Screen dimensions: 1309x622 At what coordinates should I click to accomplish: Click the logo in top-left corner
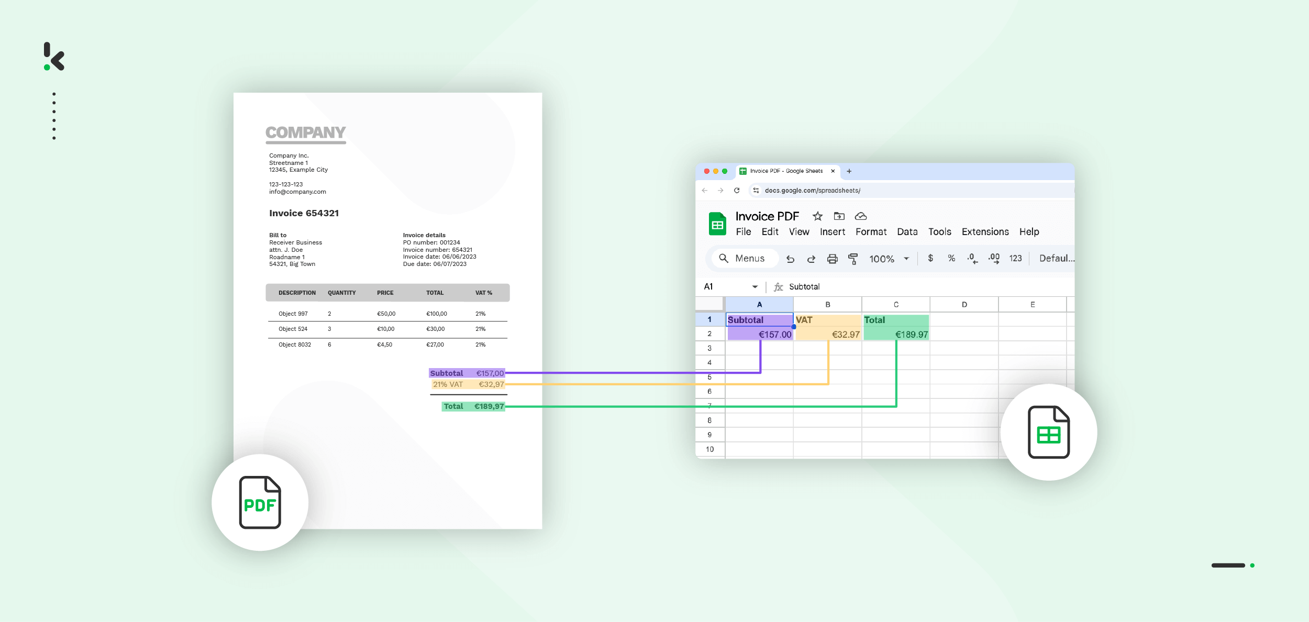[x=54, y=57]
